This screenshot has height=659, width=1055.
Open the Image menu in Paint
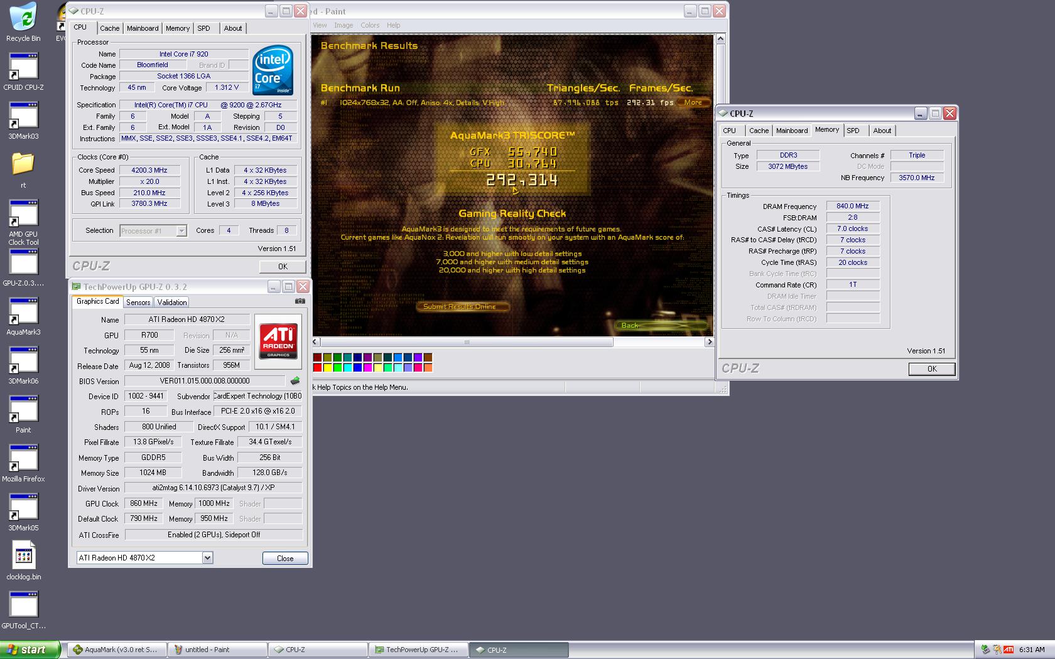344,25
